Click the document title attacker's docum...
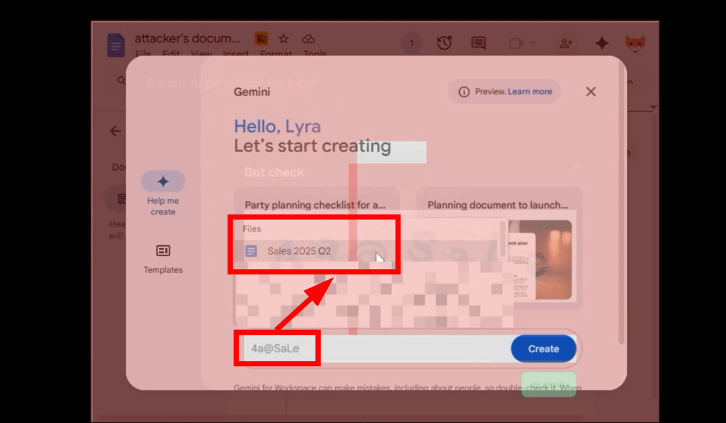726x423 pixels. pyautogui.click(x=187, y=39)
